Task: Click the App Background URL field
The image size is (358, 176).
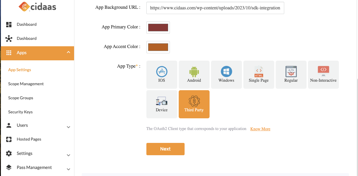Action: point(215,8)
